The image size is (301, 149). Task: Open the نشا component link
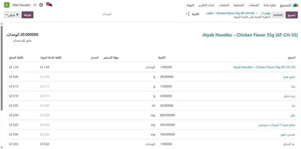coord(293,87)
